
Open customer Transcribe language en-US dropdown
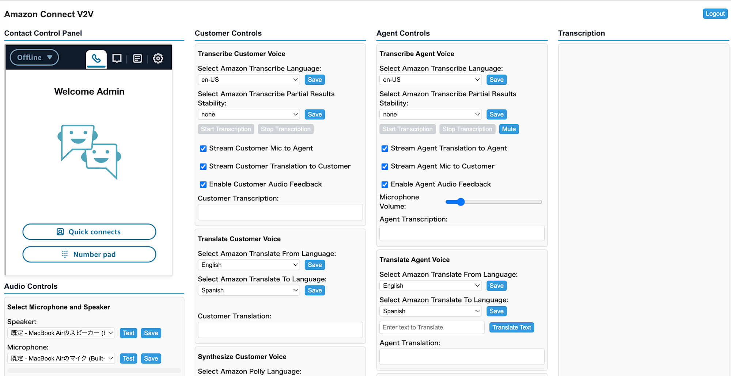coord(249,80)
